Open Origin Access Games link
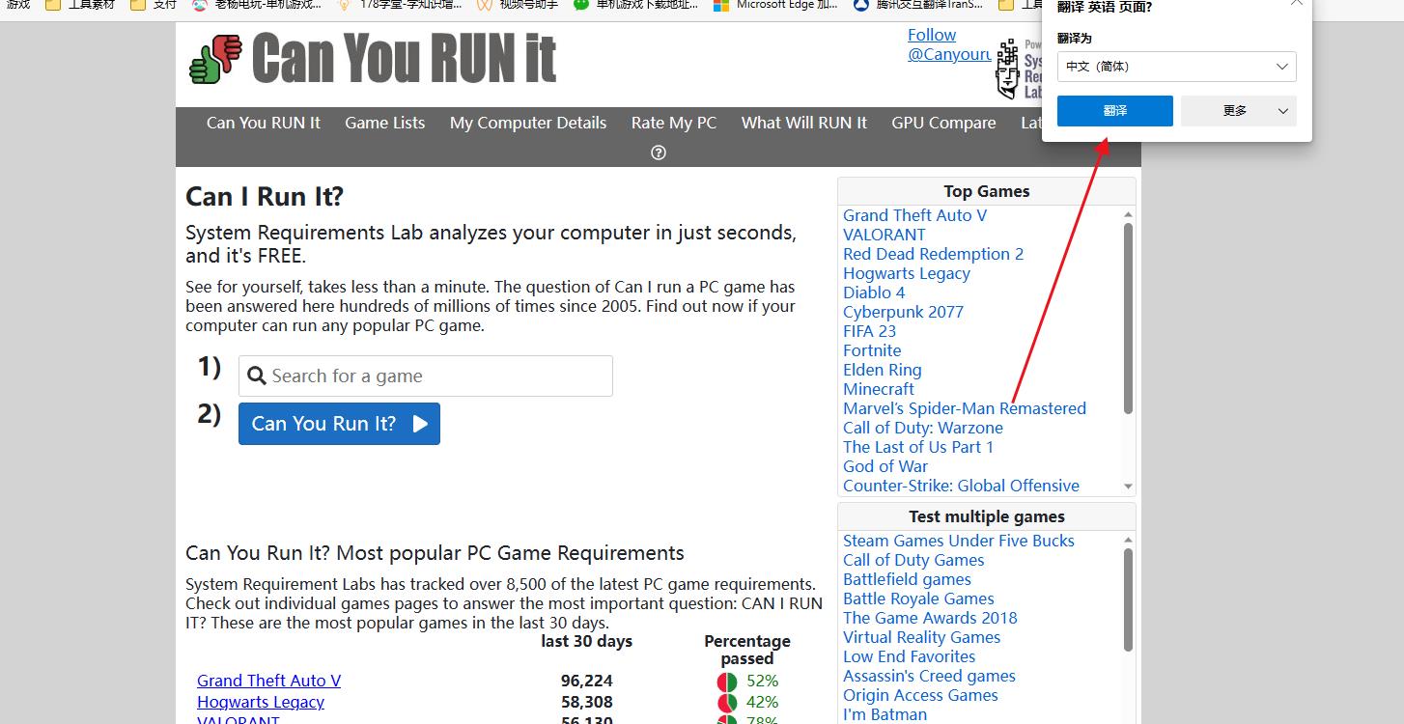This screenshot has width=1404, height=724. pos(920,695)
